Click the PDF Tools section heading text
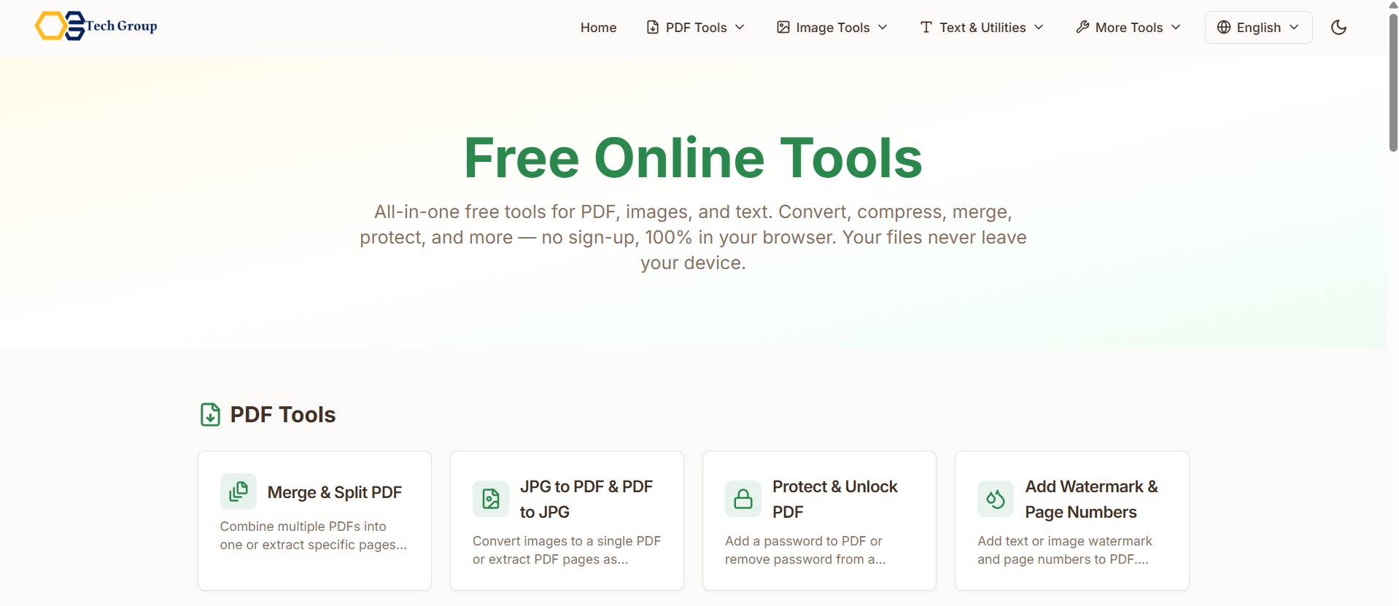The height and width of the screenshot is (606, 1399). coord(283,415)
